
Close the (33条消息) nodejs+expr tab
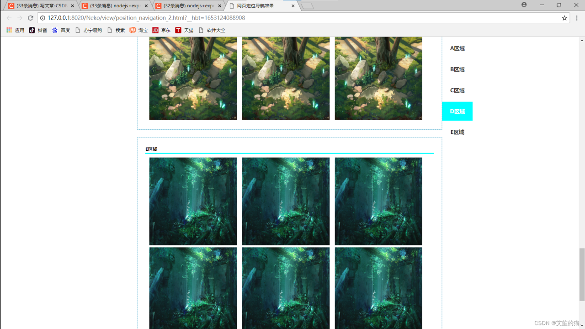146,6
